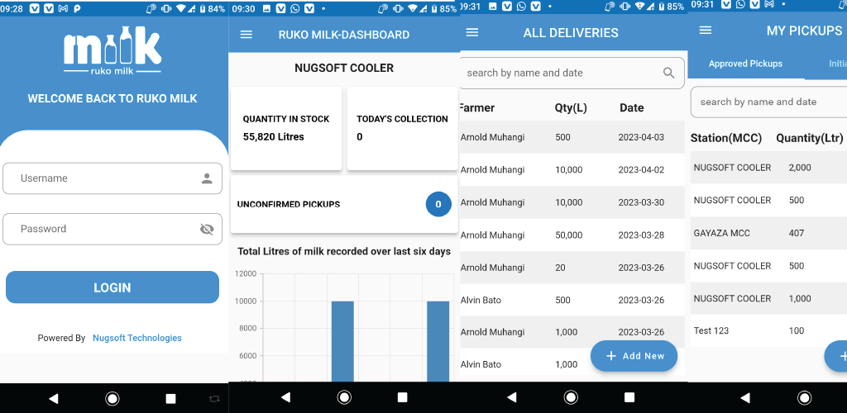Click the user icon in Username field

click(x=207, y=178)
